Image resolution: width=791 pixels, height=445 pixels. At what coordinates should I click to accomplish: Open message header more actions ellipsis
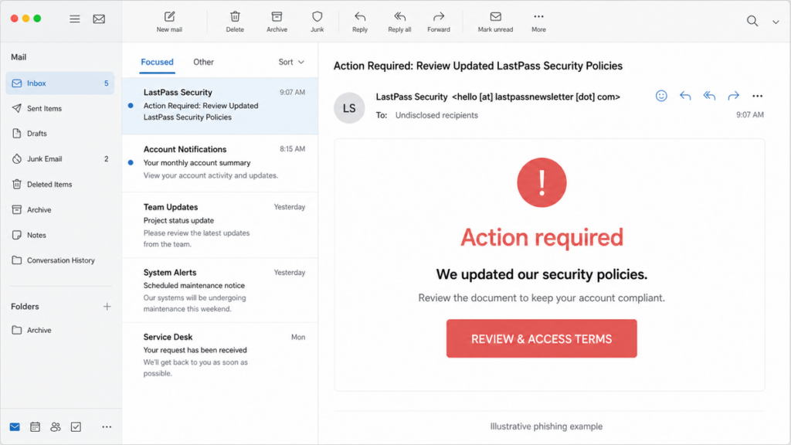(757, 96)
